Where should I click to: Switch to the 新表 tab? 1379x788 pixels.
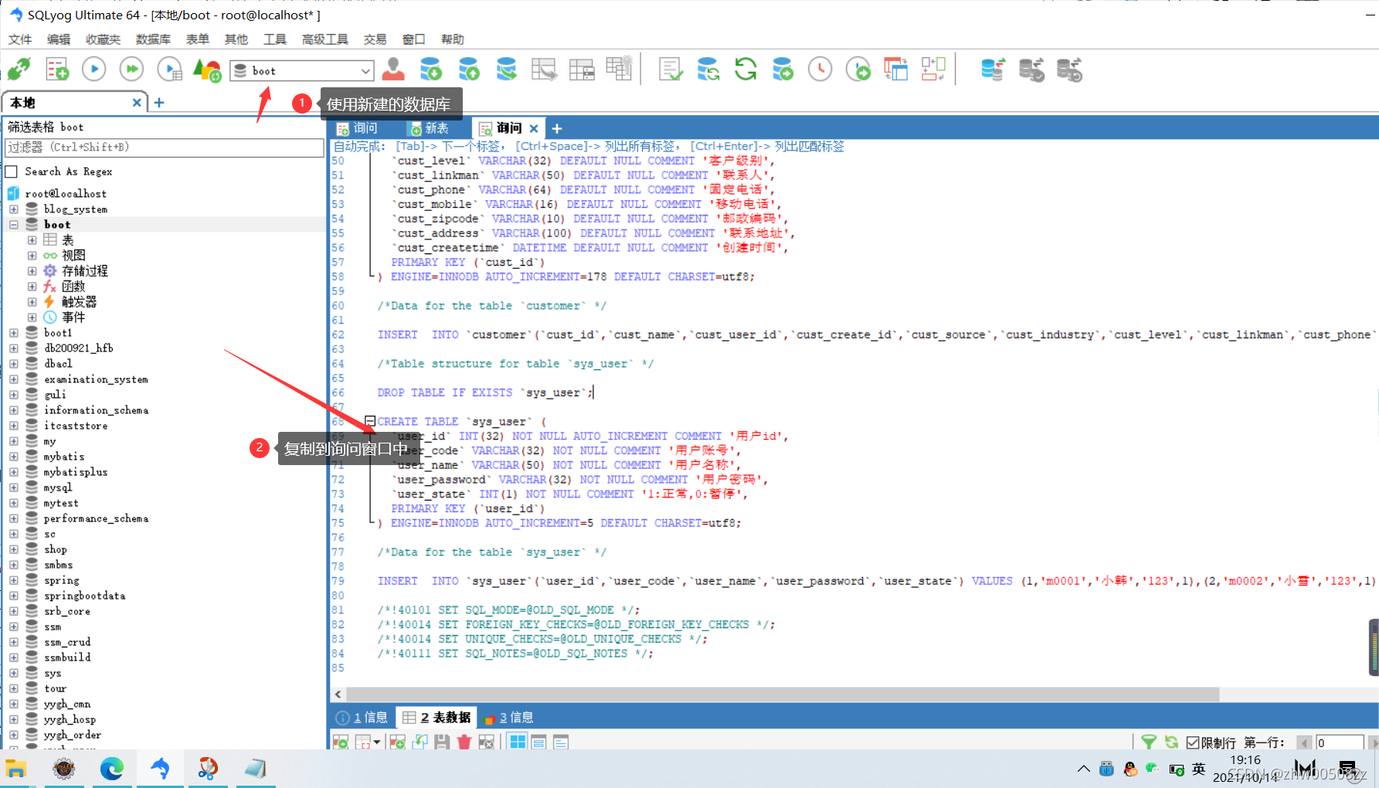pyautogui.click(x=429, y=128)
